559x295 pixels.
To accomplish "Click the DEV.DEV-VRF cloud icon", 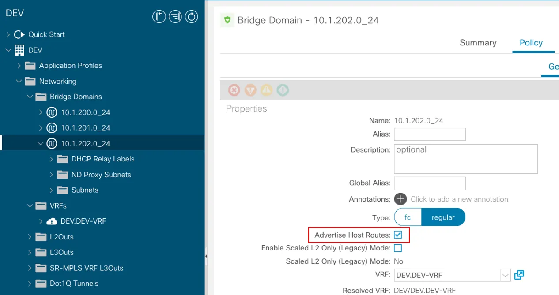I will click(52, 221).
